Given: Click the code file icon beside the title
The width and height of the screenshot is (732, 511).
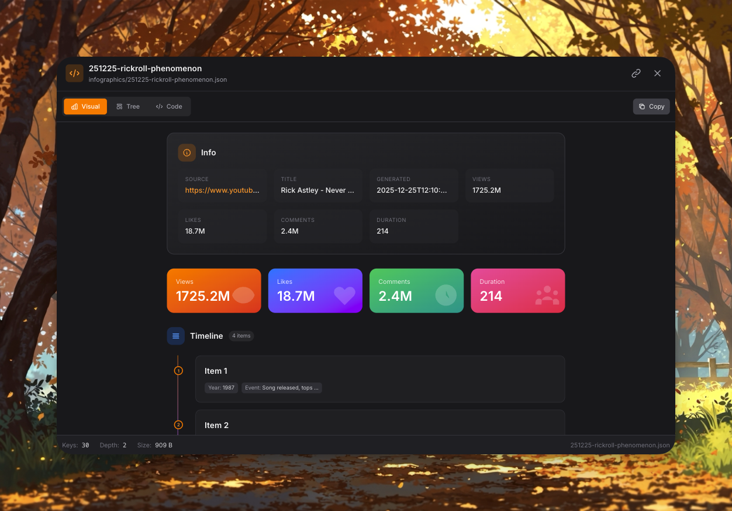Looking at the screenshot, I should [74, 74].
